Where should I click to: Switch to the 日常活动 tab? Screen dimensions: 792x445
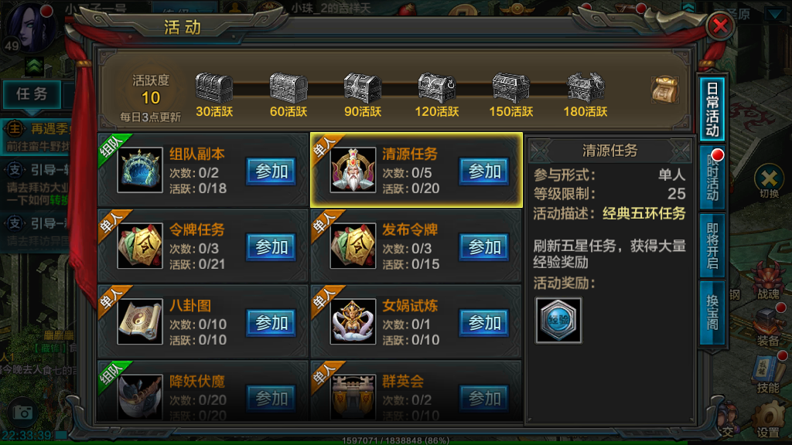tap(712, 109)
